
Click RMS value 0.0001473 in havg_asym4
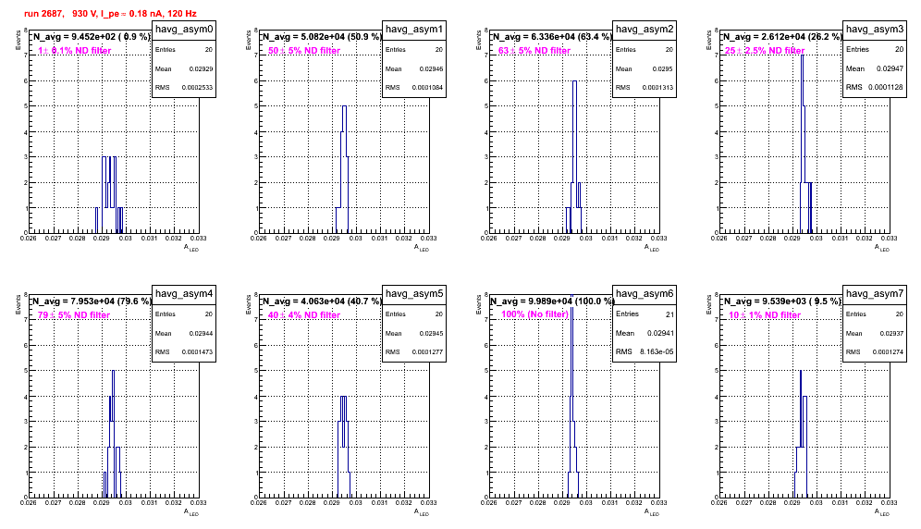[x=197, y=352]
